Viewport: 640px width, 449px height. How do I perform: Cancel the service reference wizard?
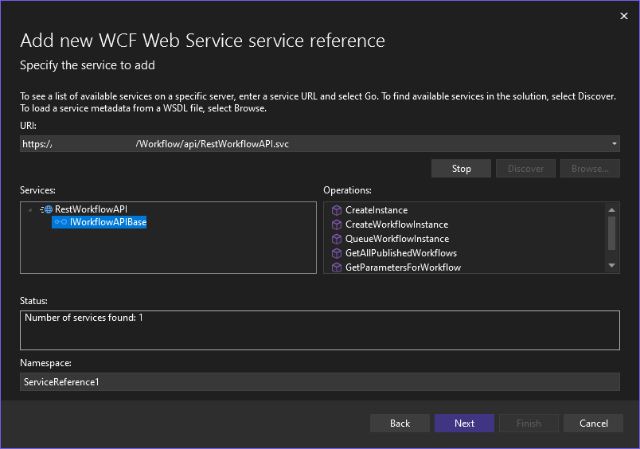594,424
